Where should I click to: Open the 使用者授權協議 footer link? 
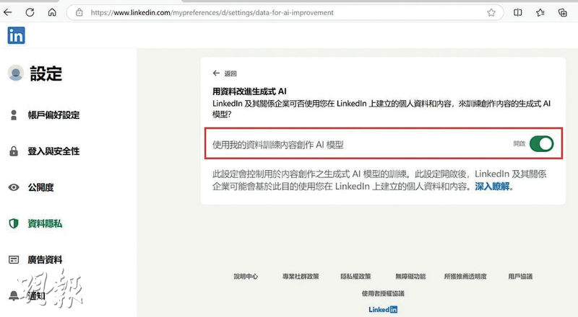pyautogui.click(x=383, y=293)
